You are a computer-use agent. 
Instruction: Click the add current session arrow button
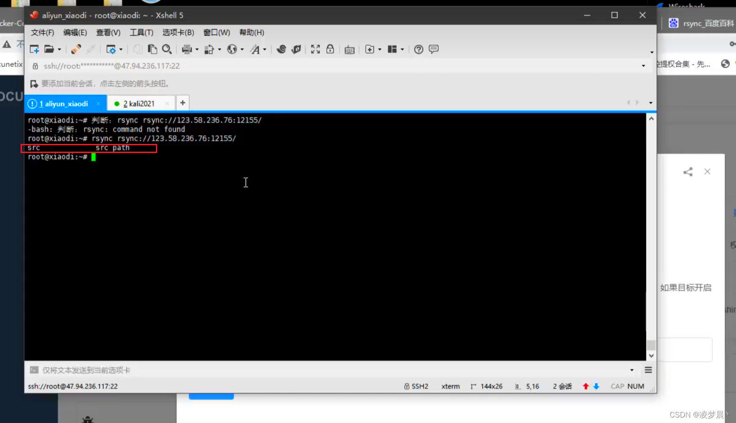pyautogui.click(x=34, y=84)
